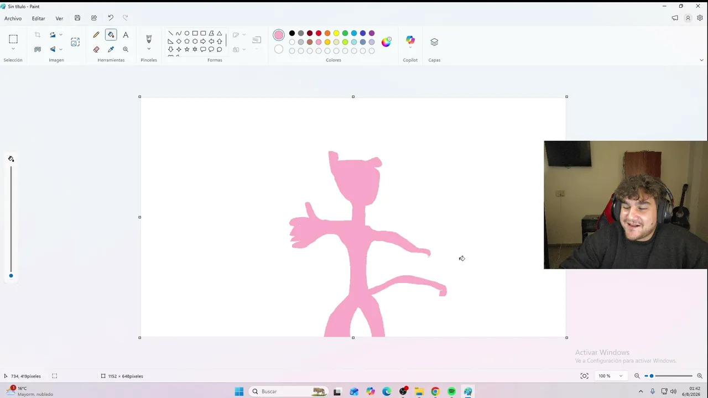708x398 pixels.
Task: Pick the Triangle shape
Action: (x=220, y=33)
